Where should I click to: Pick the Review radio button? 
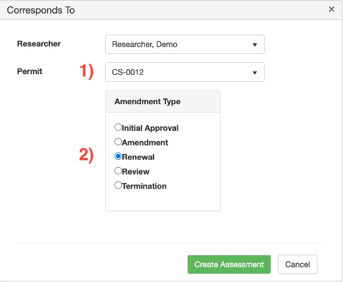coord(118,170)
